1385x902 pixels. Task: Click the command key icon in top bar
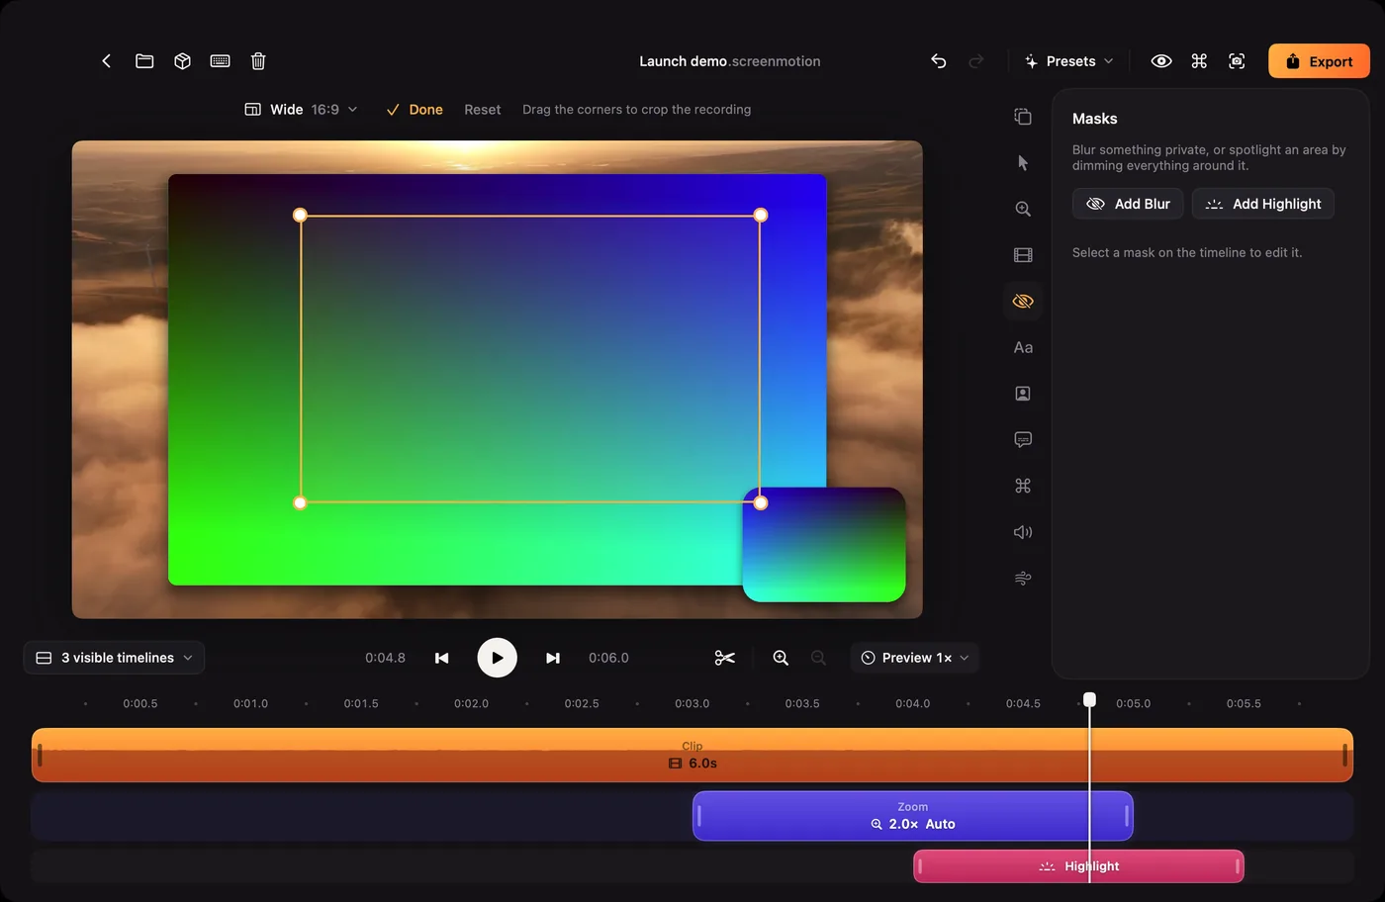click(1199, 61)
